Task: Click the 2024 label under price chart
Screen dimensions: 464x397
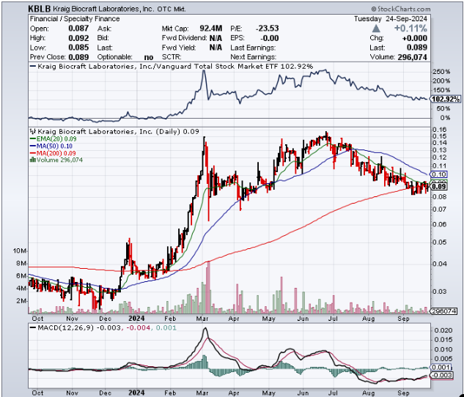Action: pos(136,319)
